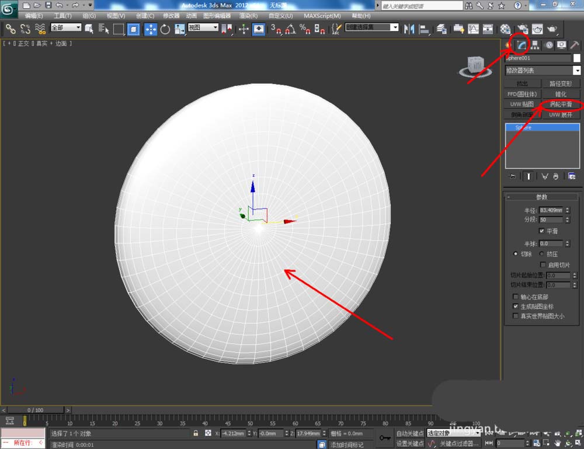584x449 pixels.
Task: Open the Utilities hammer panel
Action: coord(575,45)
